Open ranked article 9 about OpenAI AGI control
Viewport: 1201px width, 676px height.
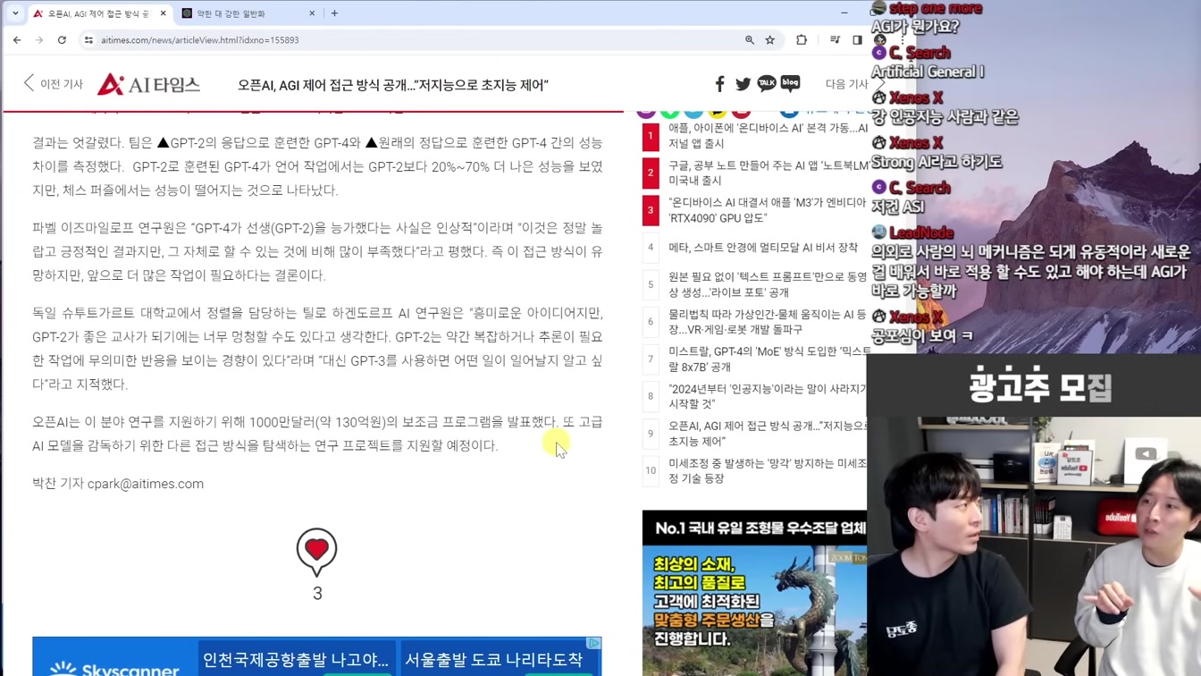pyautogui.click(x=767, y=434)
